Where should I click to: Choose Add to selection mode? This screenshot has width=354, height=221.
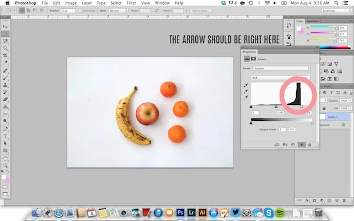[x=28, y=11]
